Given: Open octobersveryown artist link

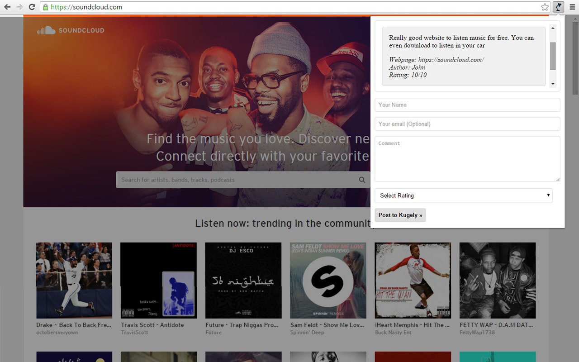Looking at the screenshot, I should coord(57,333).
